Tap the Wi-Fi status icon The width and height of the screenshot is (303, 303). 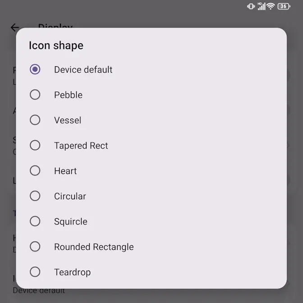click(271, 6)
